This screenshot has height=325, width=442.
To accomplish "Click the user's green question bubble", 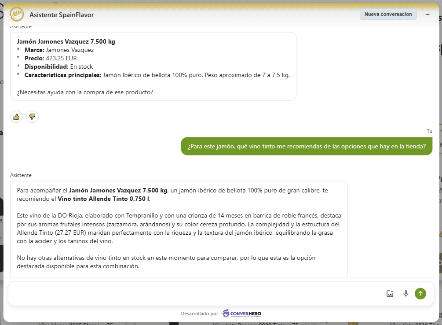I will [x=307, y=146].
